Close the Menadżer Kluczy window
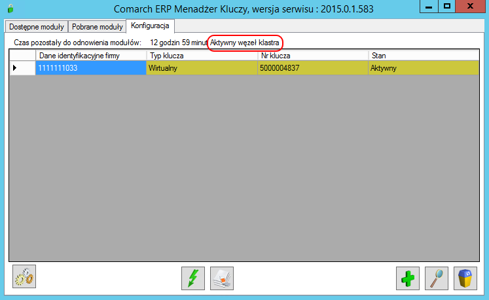Screen dimensions: 489x300 point(470,7)
